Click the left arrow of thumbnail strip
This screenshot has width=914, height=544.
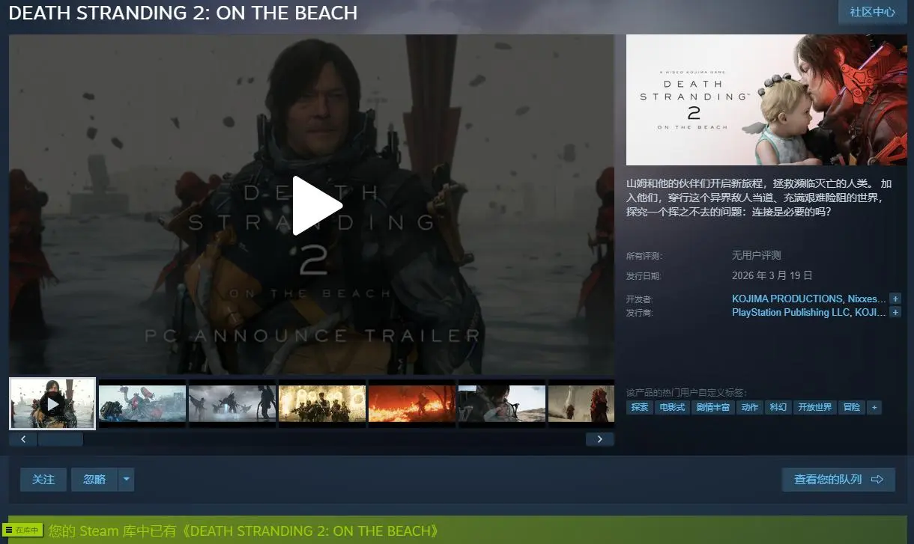click(23, 439)
